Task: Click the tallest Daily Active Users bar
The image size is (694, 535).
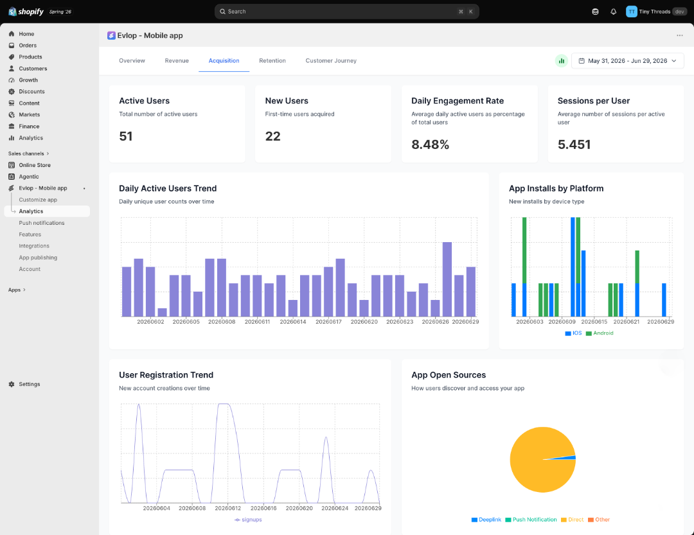Action: [x=447, y=279]
